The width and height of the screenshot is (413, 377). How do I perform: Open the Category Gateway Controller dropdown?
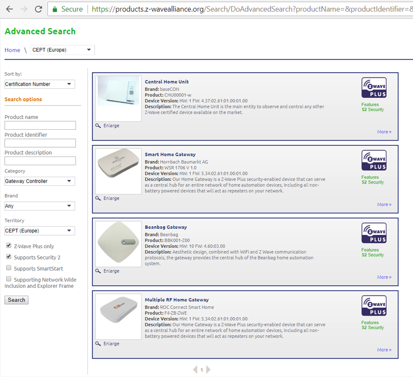[40, 181]
